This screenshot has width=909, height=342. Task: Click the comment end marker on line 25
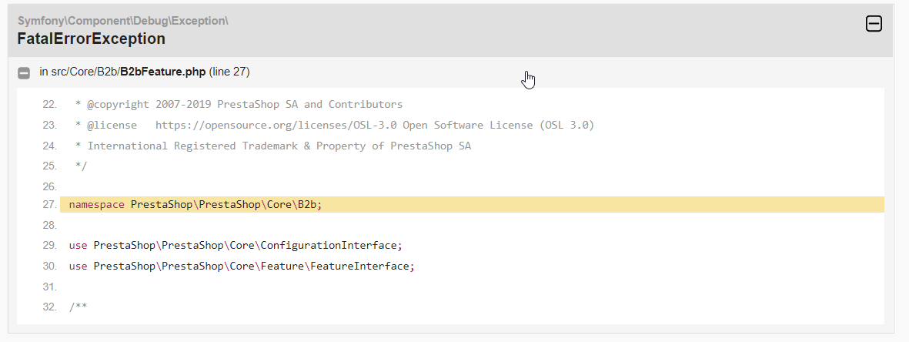[81, 166]
